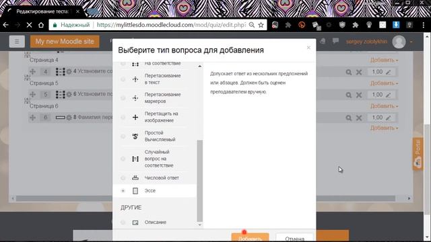
Task: Open the Moodle side navigation hamburger menu
Action: (x=17, y=42)
